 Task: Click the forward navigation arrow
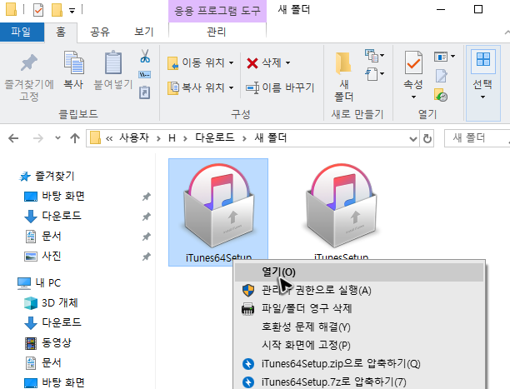pos(38,138)
